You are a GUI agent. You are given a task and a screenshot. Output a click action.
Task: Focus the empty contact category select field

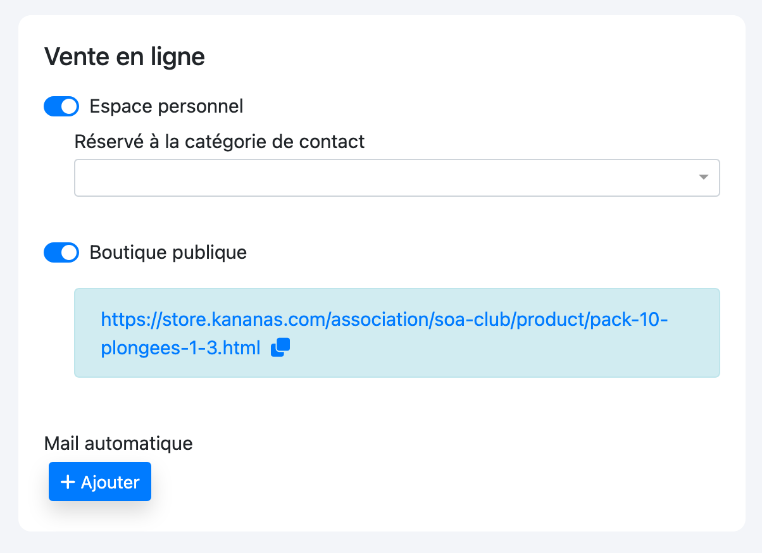(x=397, y=178)
